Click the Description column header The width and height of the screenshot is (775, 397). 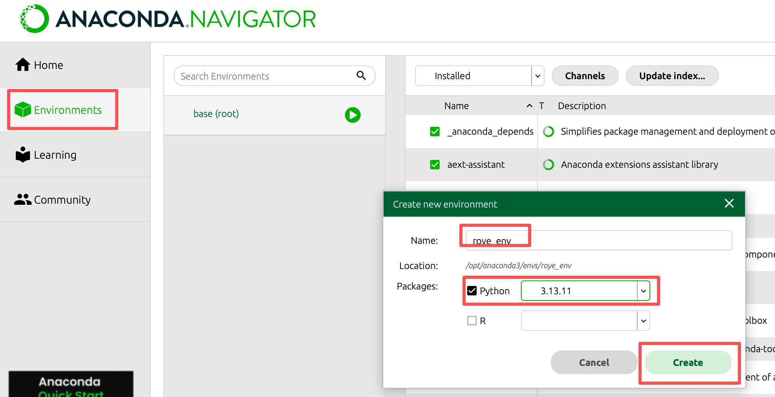coord(582,106)
